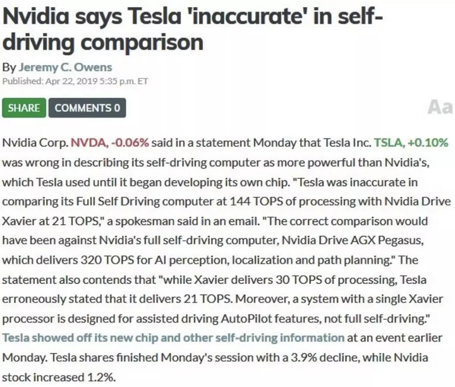The image size is (455, 387).
Task: Click the Aa font size icon
Action: [439, 107]
